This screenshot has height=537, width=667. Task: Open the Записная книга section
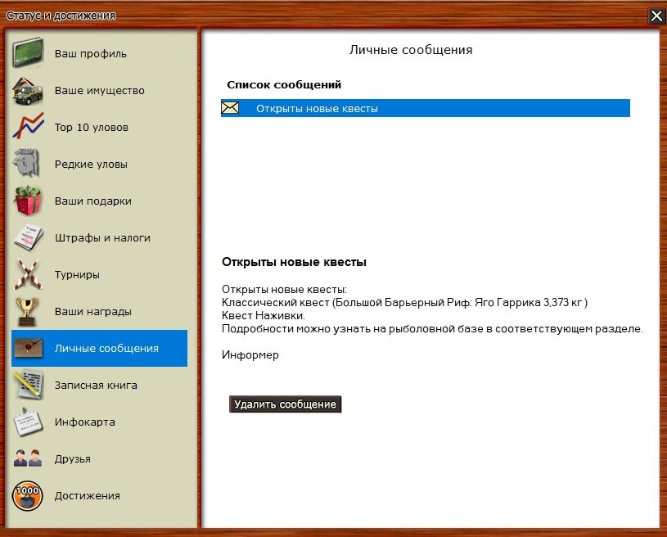[x=96, y=385]
